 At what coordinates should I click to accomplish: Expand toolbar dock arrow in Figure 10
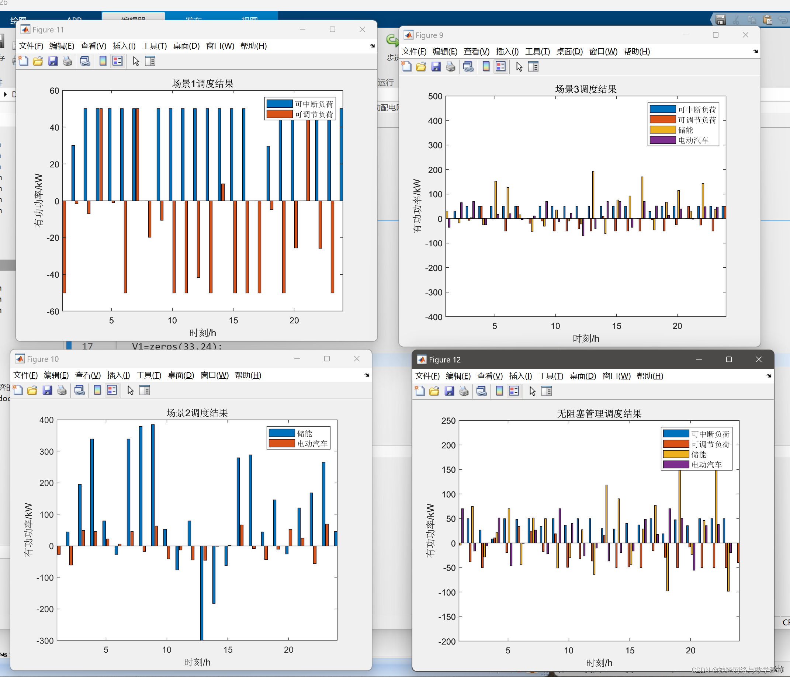pos(367,375)
